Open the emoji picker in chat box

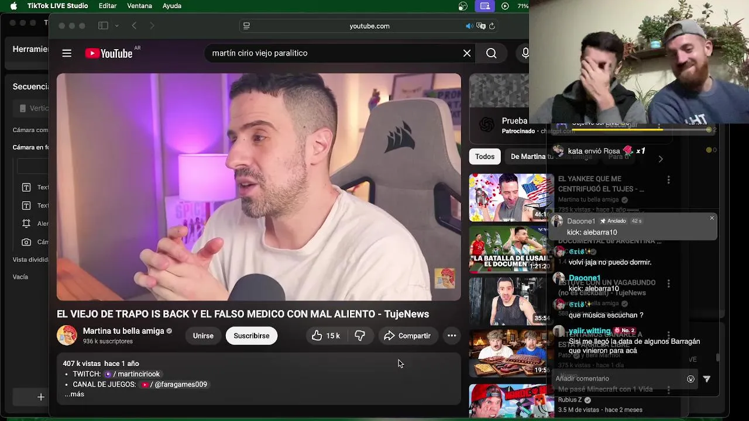[x=690, y=379]
